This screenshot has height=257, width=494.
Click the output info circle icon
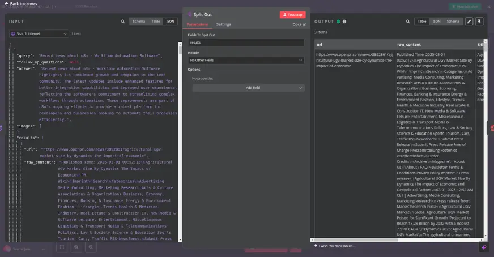[344, 22]
